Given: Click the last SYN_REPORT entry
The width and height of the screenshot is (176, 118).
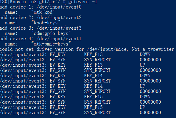Looking at the screenshot, I should click(x=97, y=113).
